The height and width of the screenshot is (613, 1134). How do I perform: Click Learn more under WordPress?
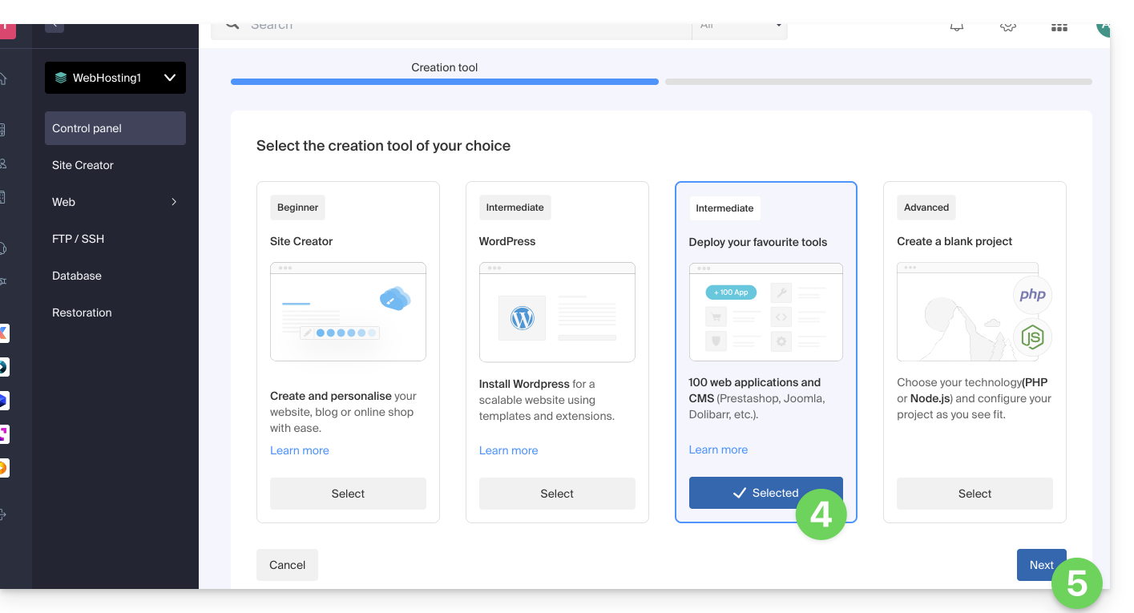tap(508, 450)
